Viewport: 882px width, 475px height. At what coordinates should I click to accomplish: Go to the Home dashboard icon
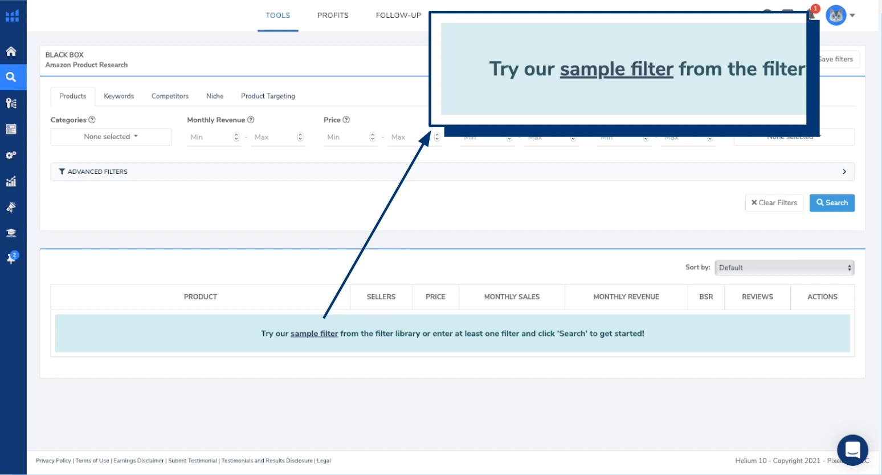[x=11, y=51]
